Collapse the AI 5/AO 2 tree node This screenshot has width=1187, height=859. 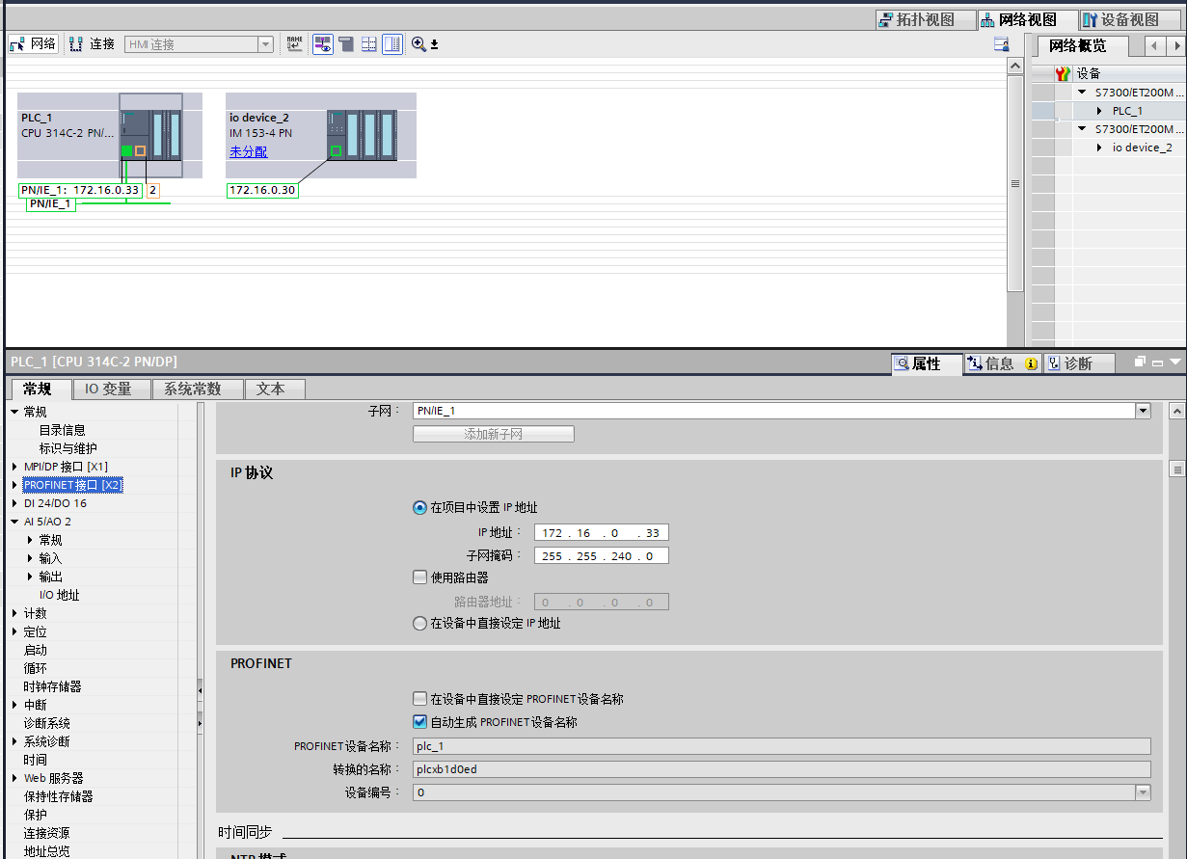click(x=14, y=522)
